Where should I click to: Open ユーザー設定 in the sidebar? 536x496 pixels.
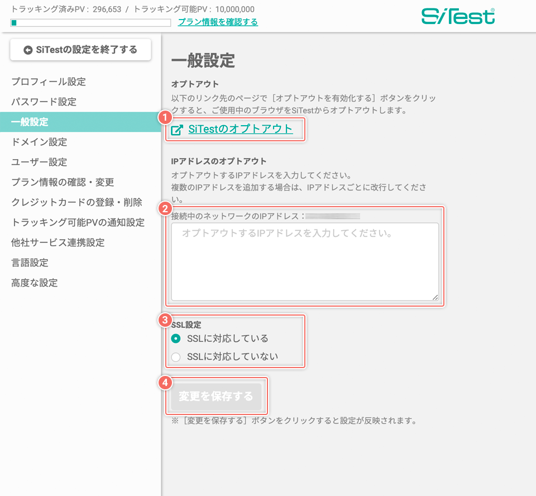tap(39, 162)
